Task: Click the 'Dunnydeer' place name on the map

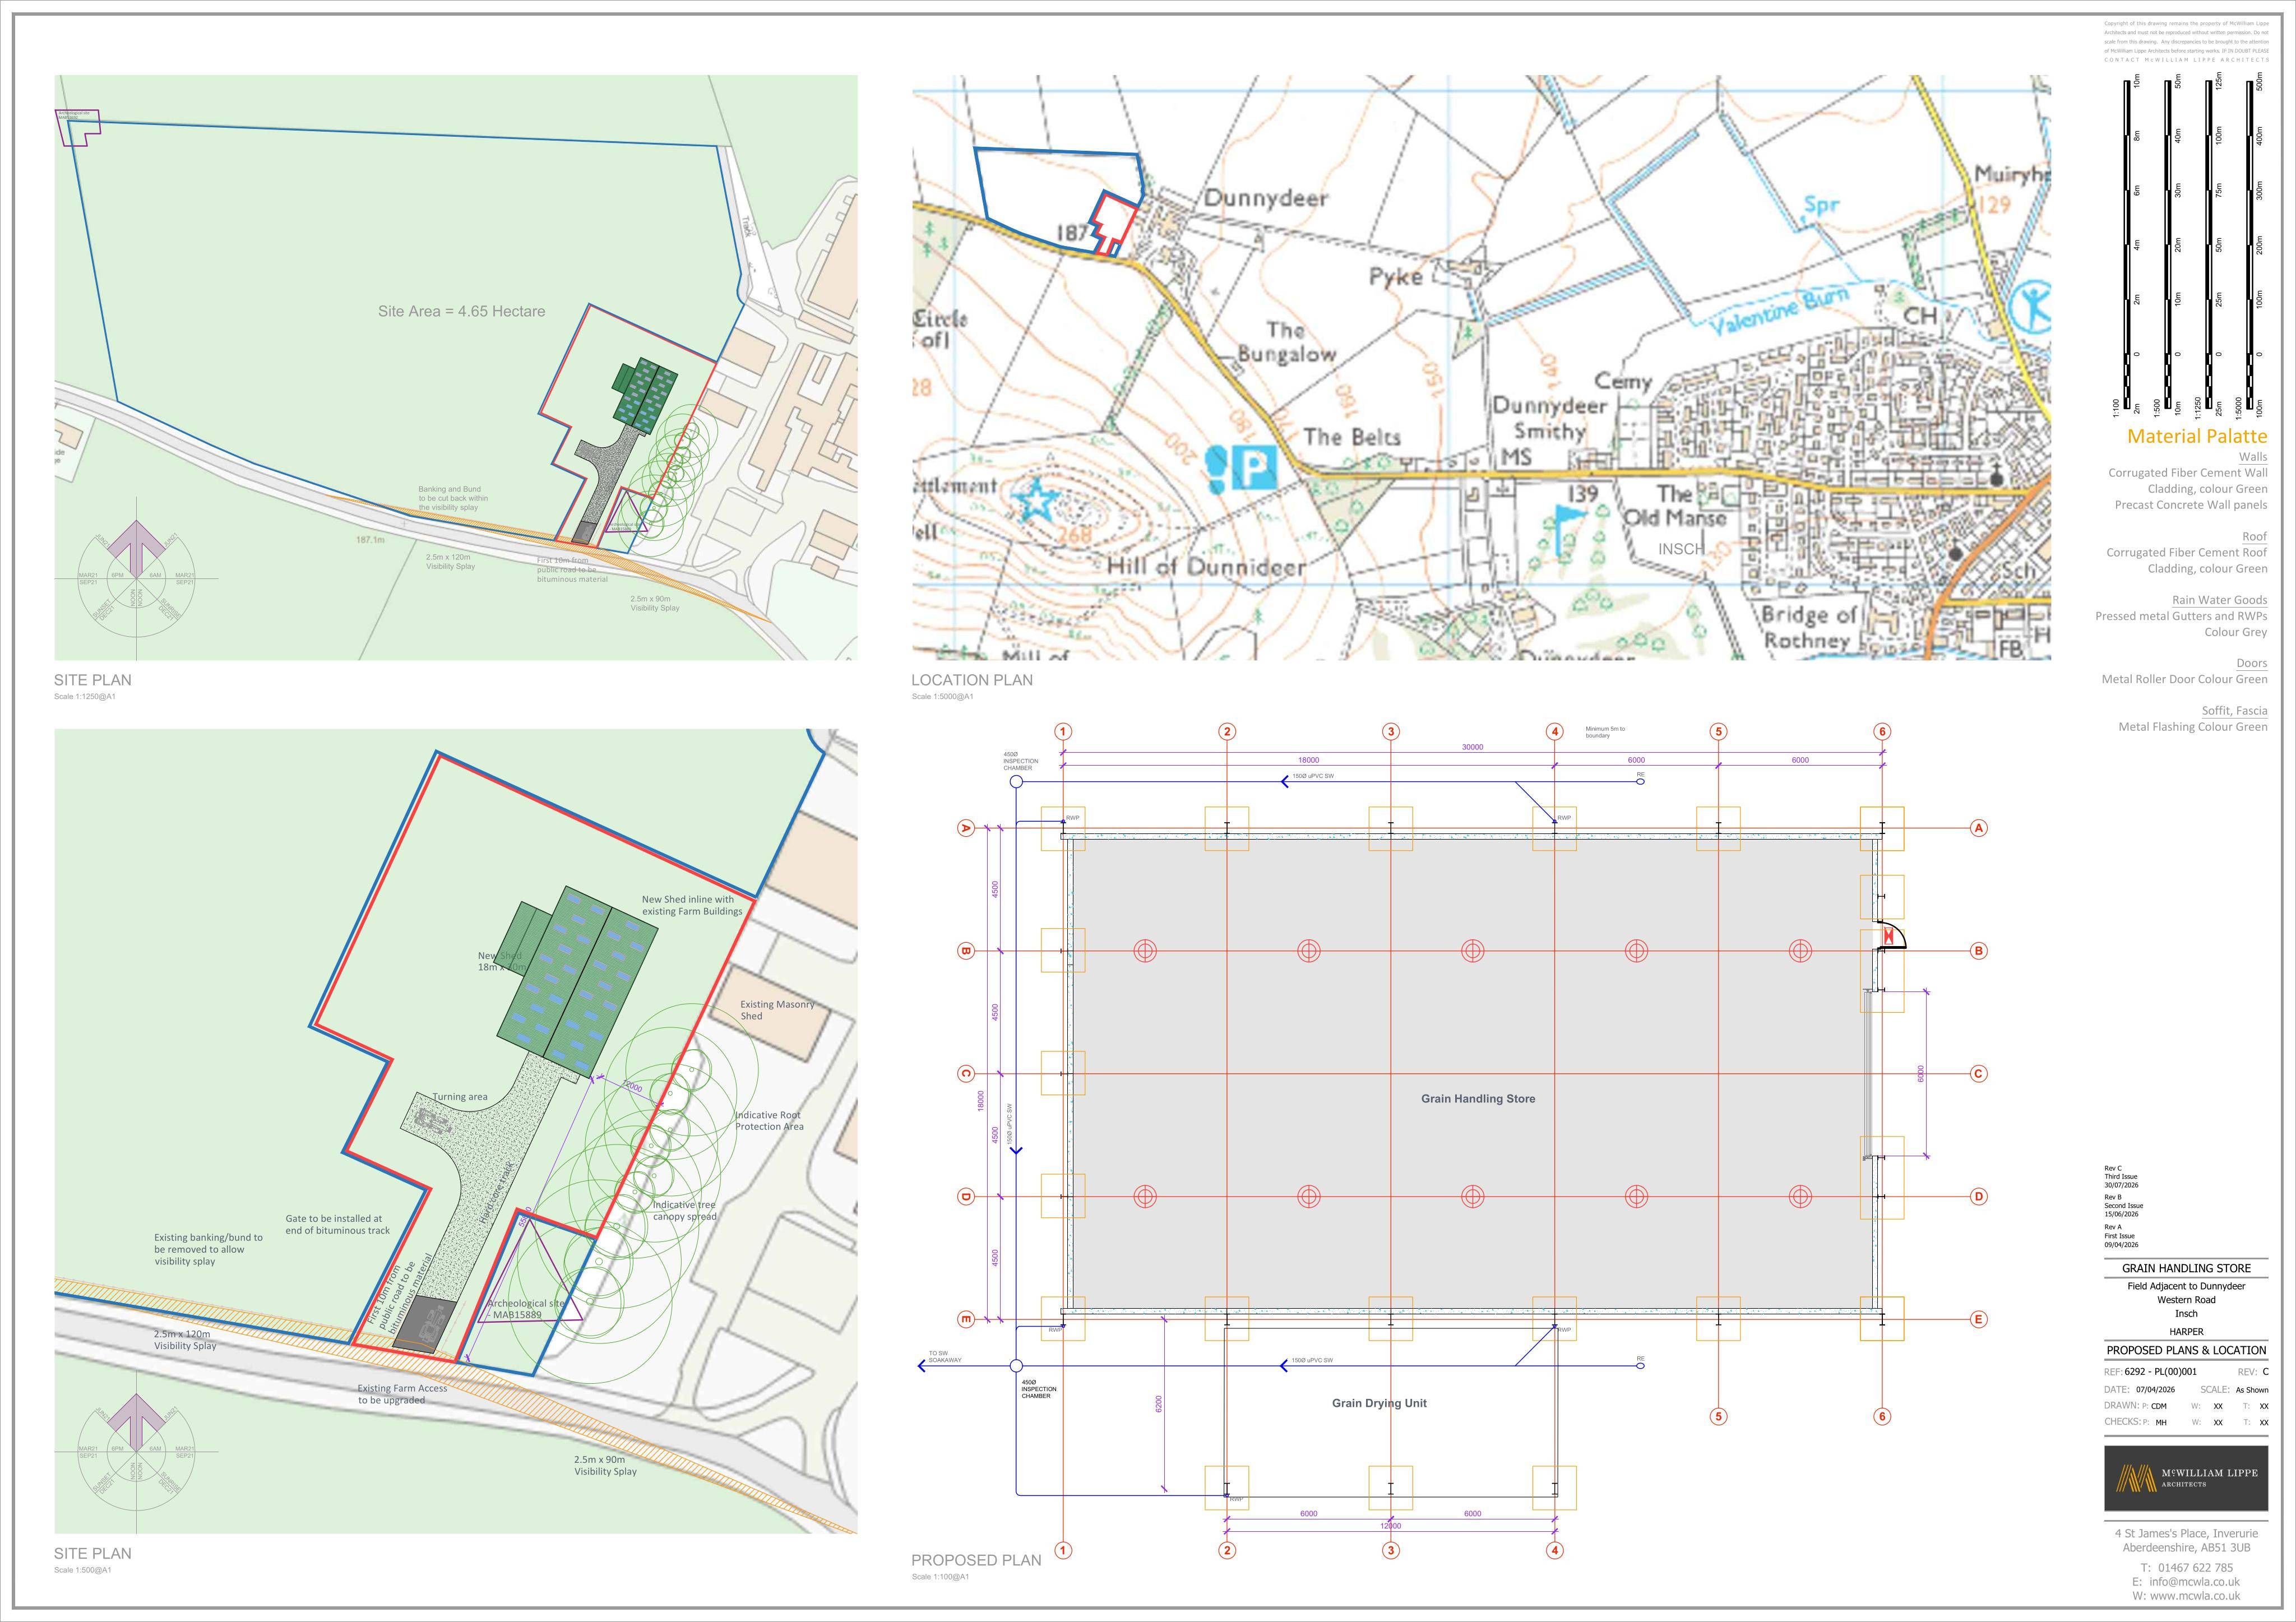Action: tap(1266, 198)
